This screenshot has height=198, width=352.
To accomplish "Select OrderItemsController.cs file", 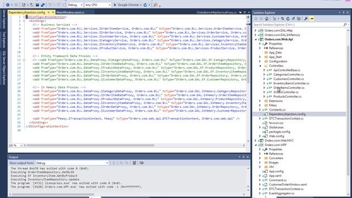I will [289, 88].
